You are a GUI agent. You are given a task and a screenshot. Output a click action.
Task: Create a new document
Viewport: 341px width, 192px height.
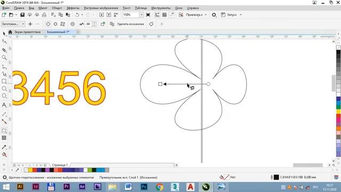click(x=4, y=15)
